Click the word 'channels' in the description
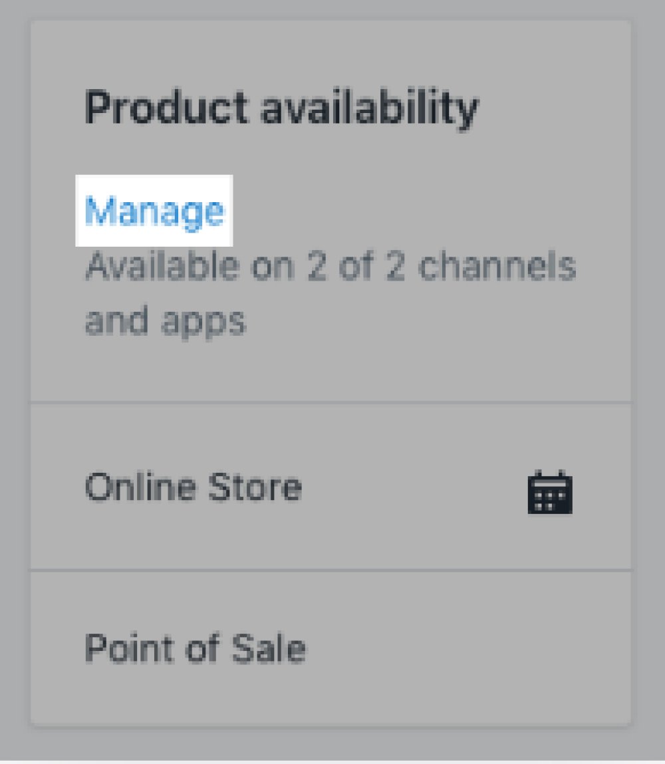This screenshot has height=764, width=665. [x=497, y=266]
